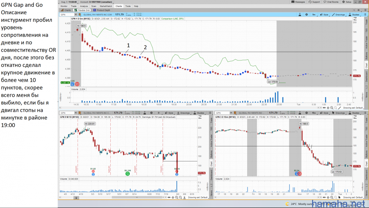Open the bottom-right chart Drawings menu

pyautogui.click(x=338, y=113)
